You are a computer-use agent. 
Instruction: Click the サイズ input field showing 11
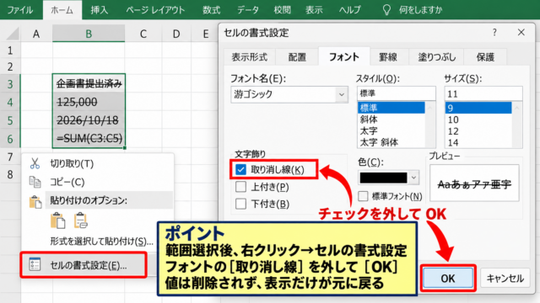pyautogui.click(x=483, y=93)
